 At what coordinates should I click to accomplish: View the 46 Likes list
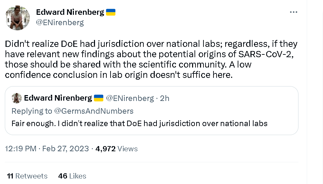tap(72, 176)
